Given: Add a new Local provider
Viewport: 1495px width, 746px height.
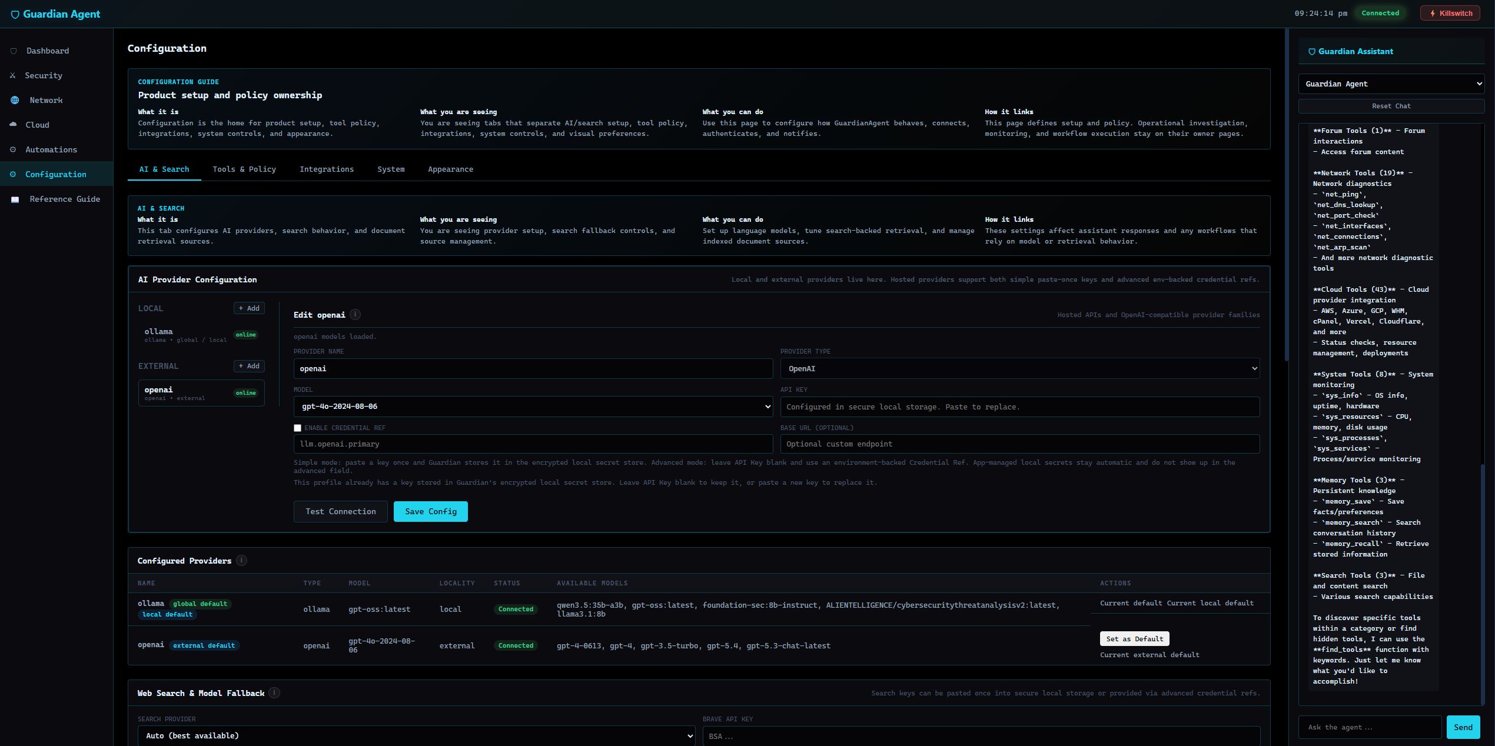Looking at the screenshot, I should [x=249, y=308].
